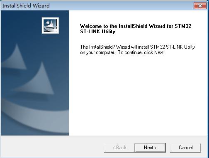Click 'The InstallShield?' at paragraph start
Image resolution: width=209 pixels, height=158 pixels.
97,47
